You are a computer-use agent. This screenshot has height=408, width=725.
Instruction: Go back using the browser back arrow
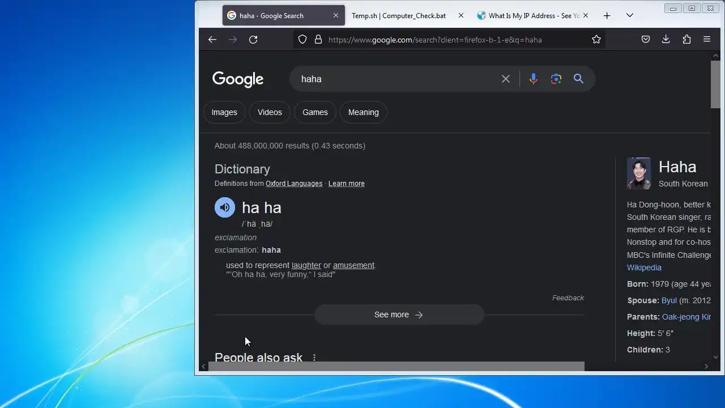212,40
